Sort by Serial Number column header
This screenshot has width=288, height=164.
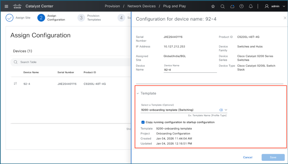65,72
